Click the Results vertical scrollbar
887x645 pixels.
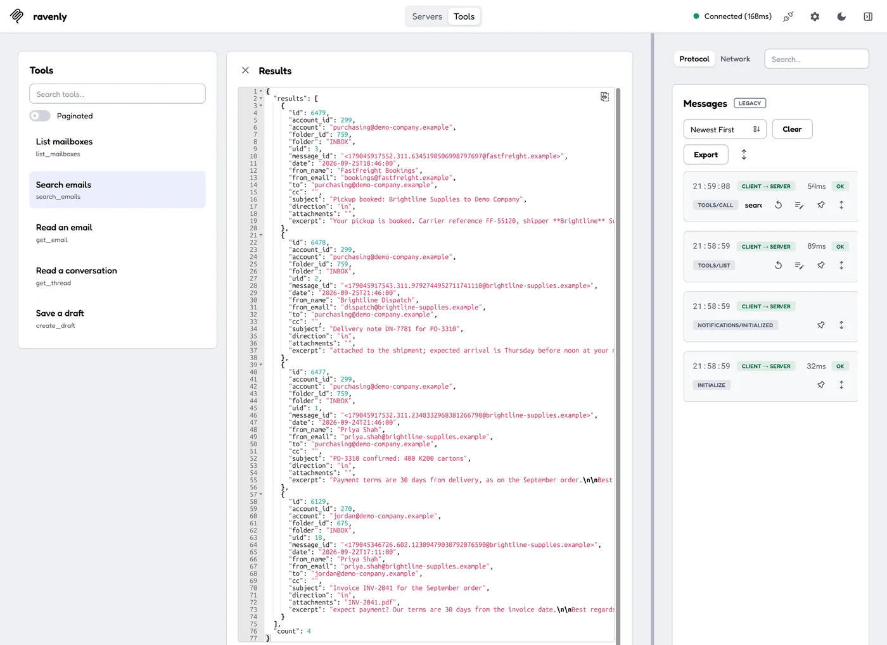[x=618, y=365]
